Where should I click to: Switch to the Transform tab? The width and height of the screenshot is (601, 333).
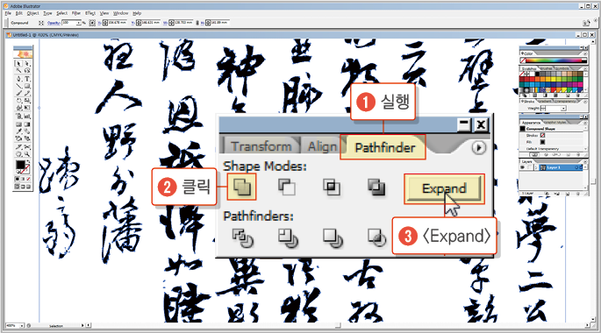(261, 146)
